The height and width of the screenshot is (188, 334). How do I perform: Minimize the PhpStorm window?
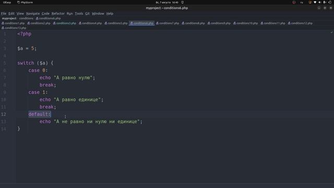pyautogui.click(x=319, y=8)
